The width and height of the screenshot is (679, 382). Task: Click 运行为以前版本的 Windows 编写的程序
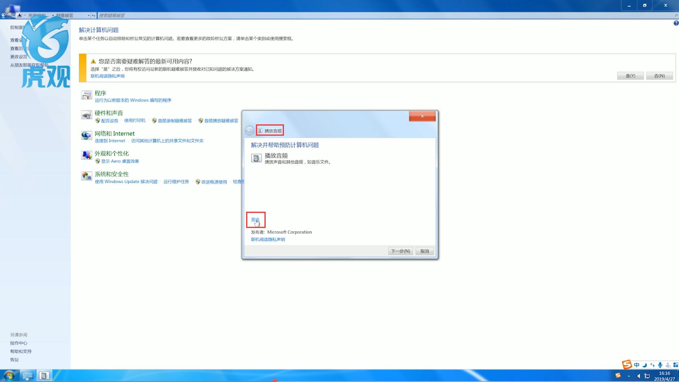click(133, 100)
